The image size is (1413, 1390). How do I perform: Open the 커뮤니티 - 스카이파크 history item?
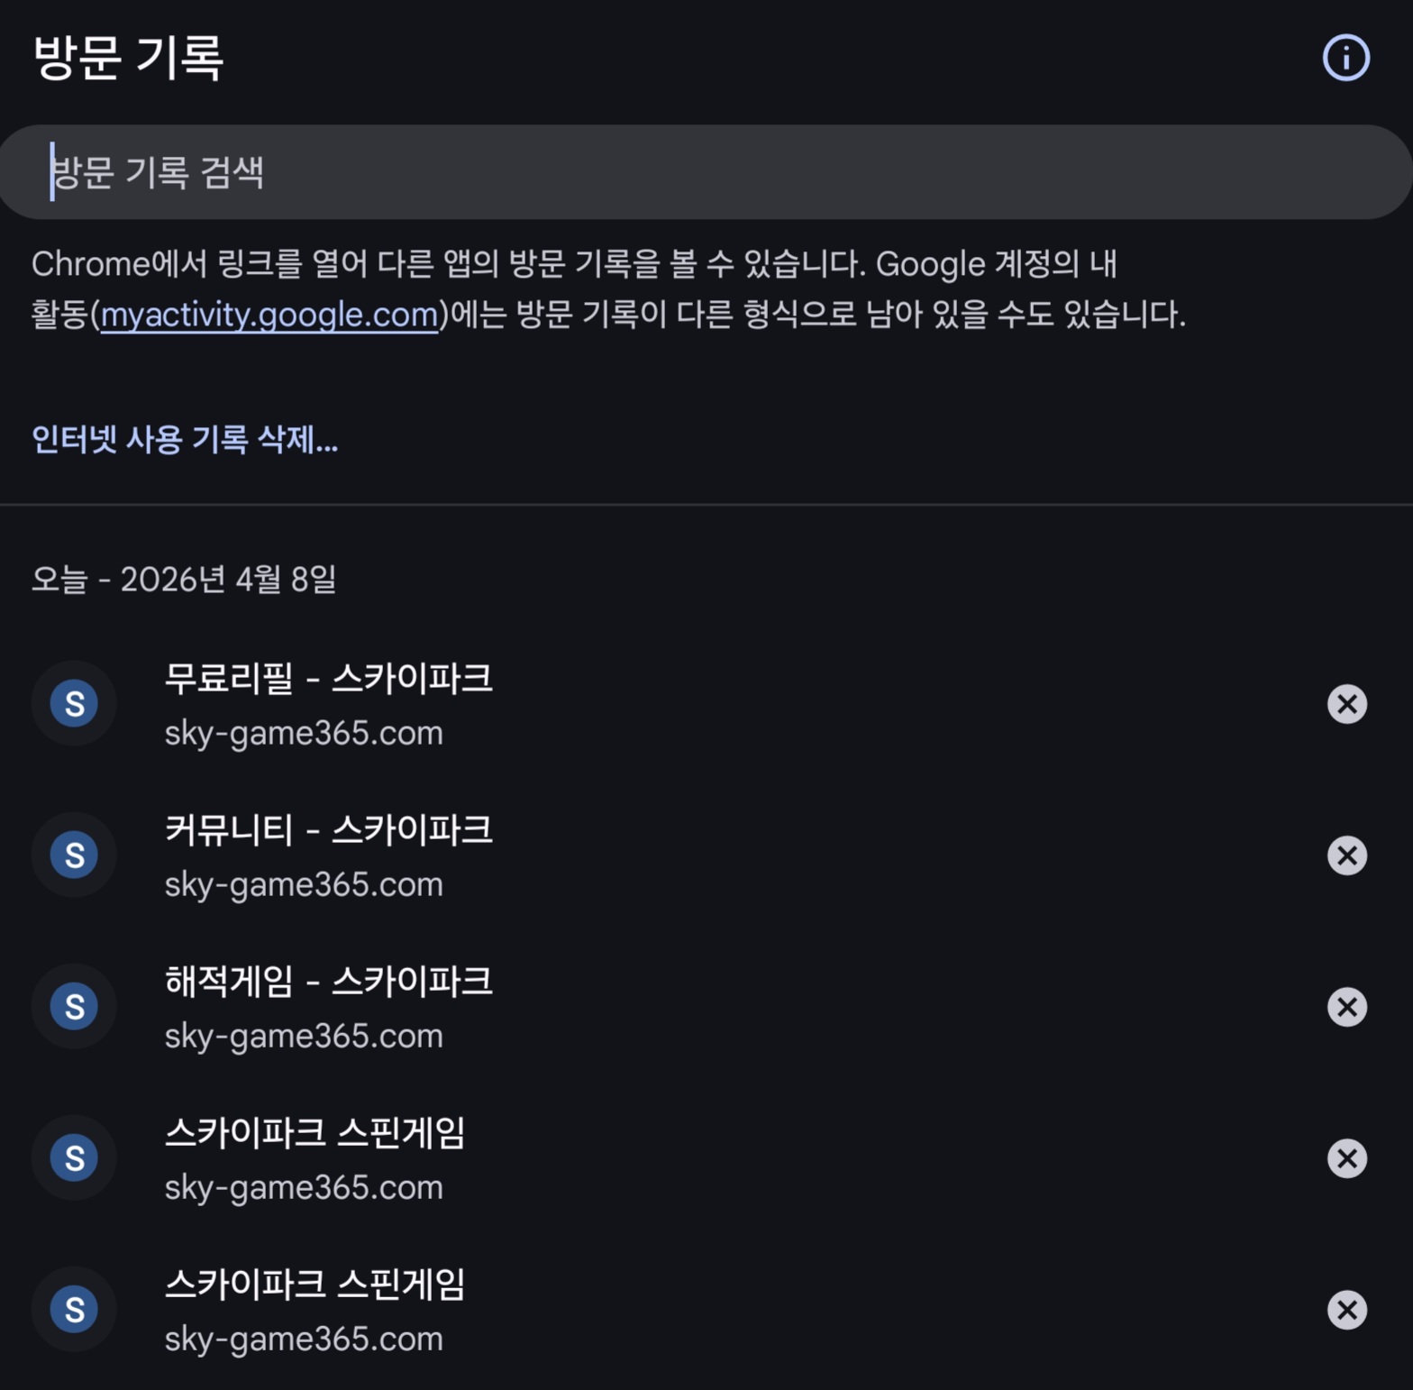click(328, 830)
